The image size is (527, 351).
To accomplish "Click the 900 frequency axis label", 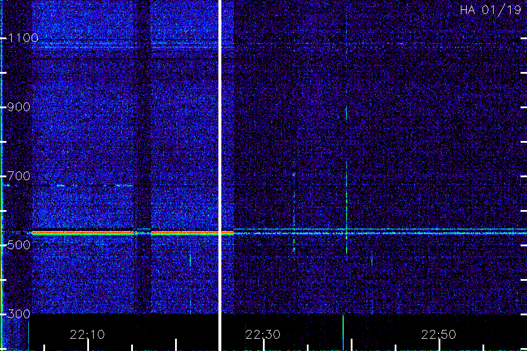I will (x=19, y=107).
